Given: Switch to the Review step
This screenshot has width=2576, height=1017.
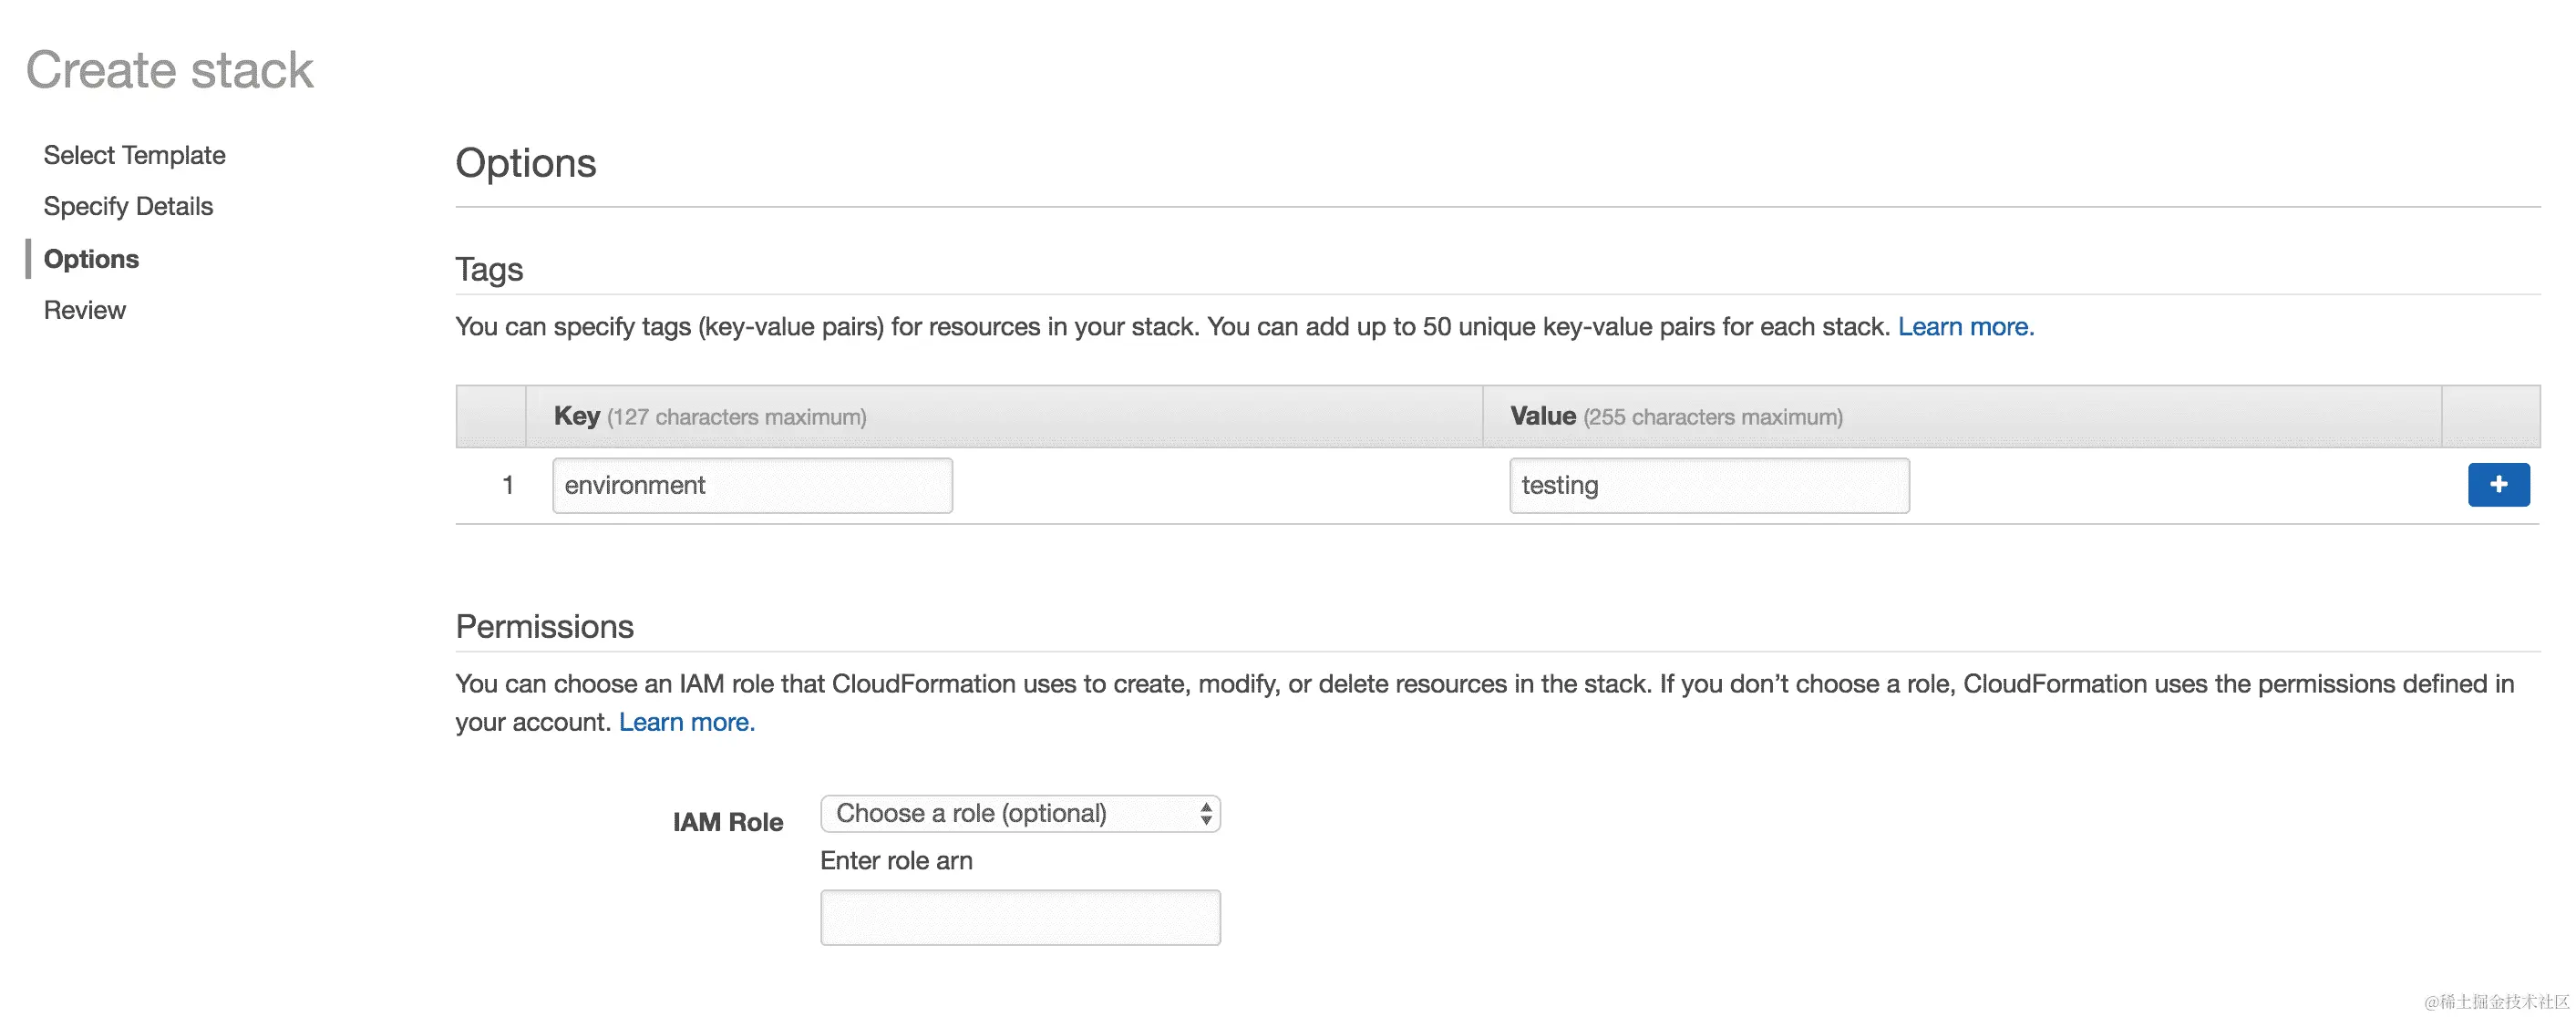Looking at the screenshot, I should coord(84,310).
